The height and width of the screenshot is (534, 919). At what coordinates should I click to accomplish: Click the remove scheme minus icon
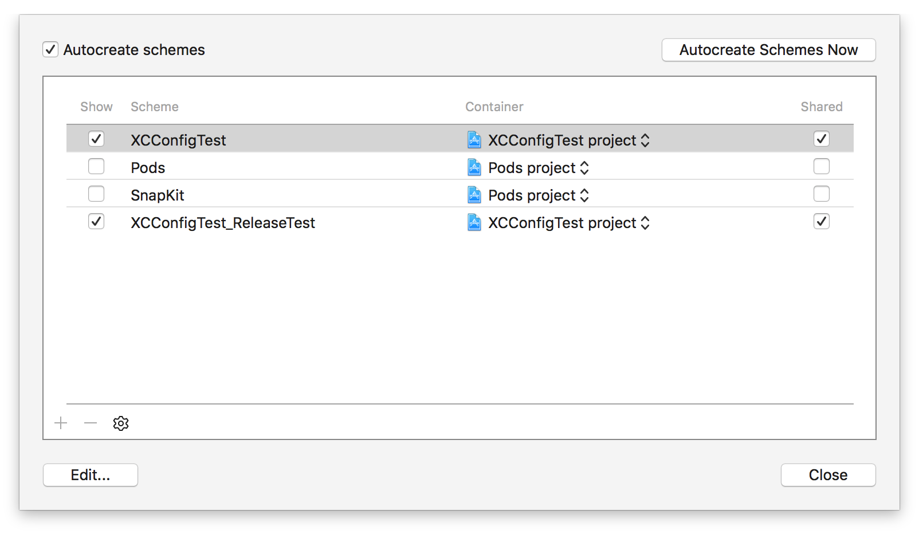click(91, 423)
